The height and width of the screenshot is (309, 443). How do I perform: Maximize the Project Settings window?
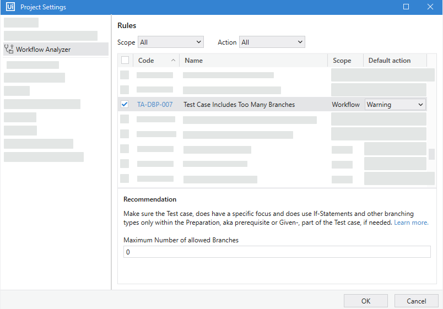tap(406, 7)
